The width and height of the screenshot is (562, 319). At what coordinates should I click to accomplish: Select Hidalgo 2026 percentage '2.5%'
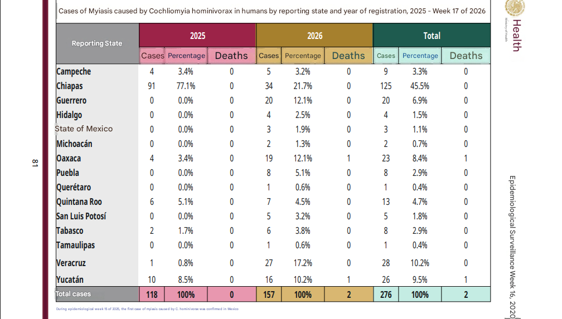tap(303, 115)
